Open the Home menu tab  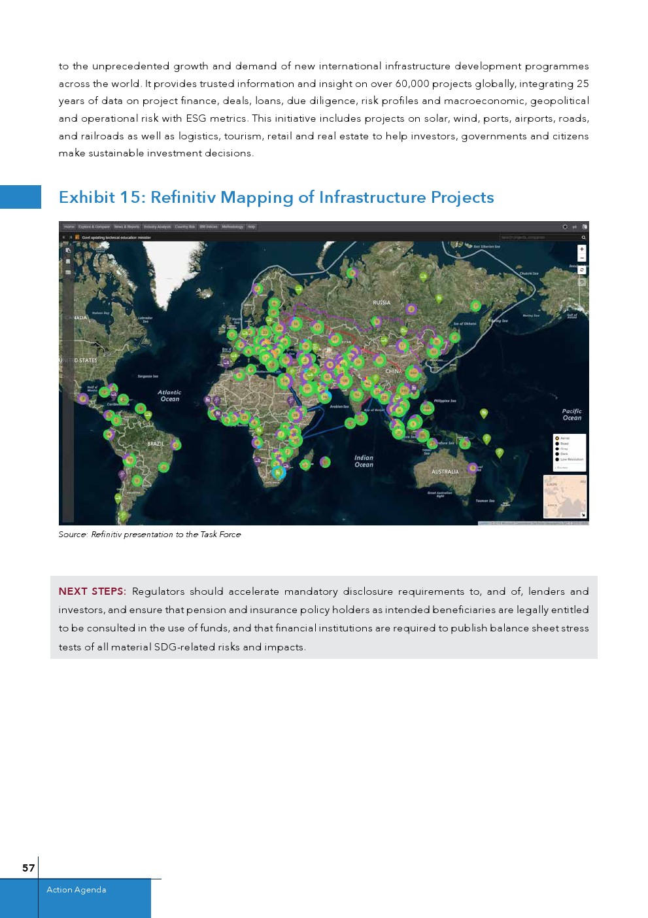(69, 227)
